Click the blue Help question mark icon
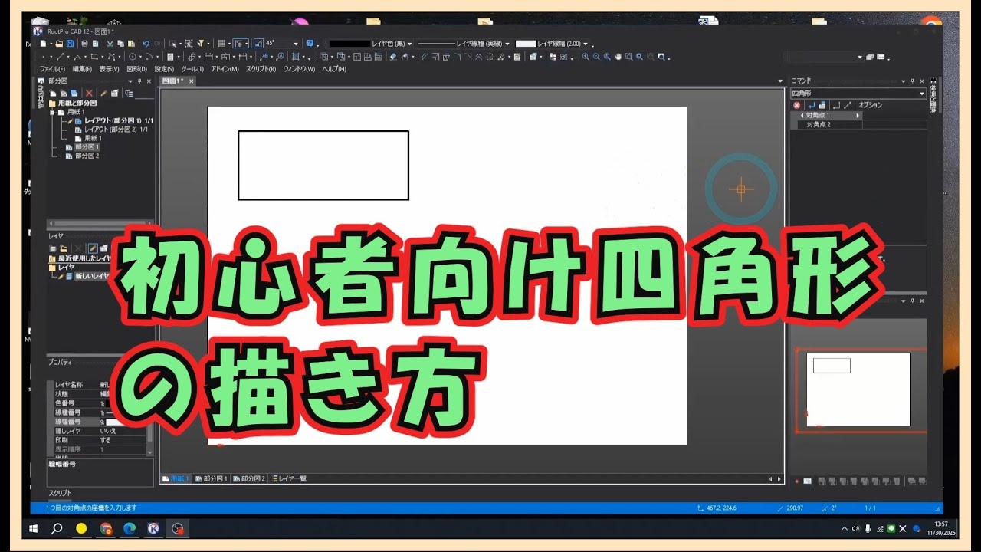Viewport: 981px width, 552px height. [310, 44]
